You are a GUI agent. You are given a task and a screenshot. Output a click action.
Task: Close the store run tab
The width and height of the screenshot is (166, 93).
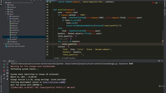coord(16,61)
